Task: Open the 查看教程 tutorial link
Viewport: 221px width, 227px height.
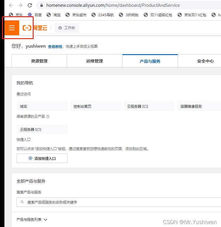Action: tap(55, 46)
